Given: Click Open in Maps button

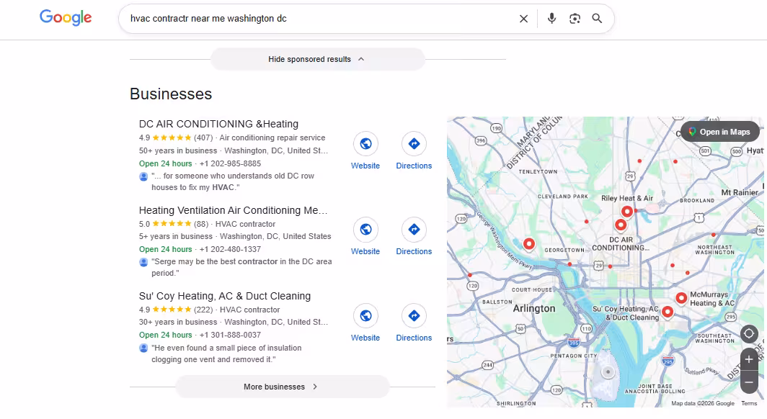Looking at the screenshot, I should tap(719, 132).
